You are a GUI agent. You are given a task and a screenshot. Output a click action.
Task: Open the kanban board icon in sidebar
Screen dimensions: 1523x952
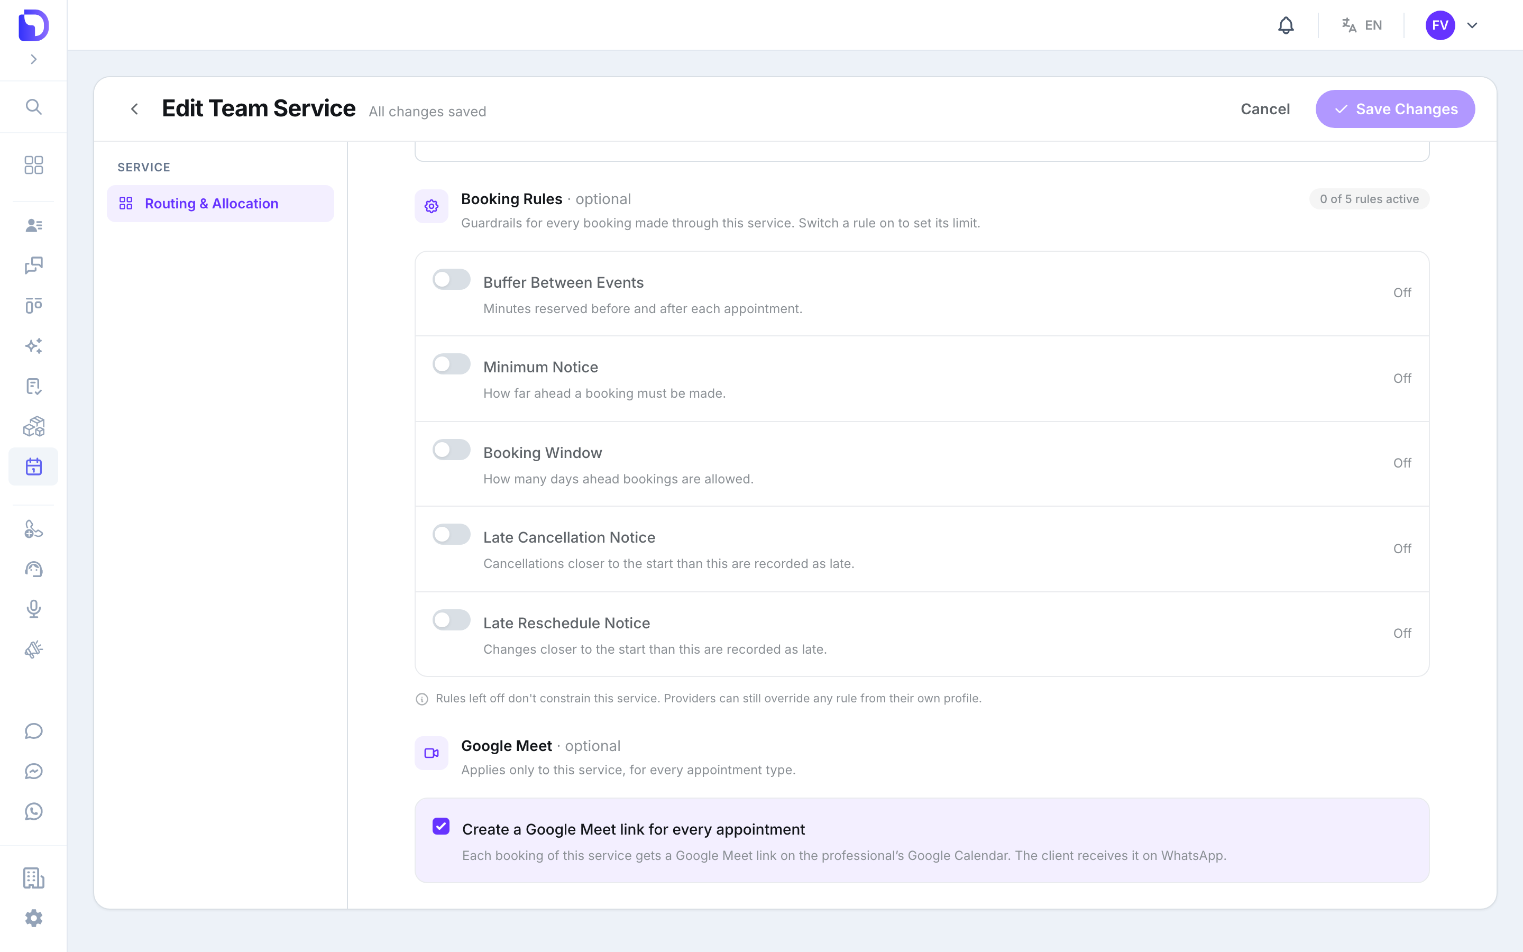tap(33, 305)
